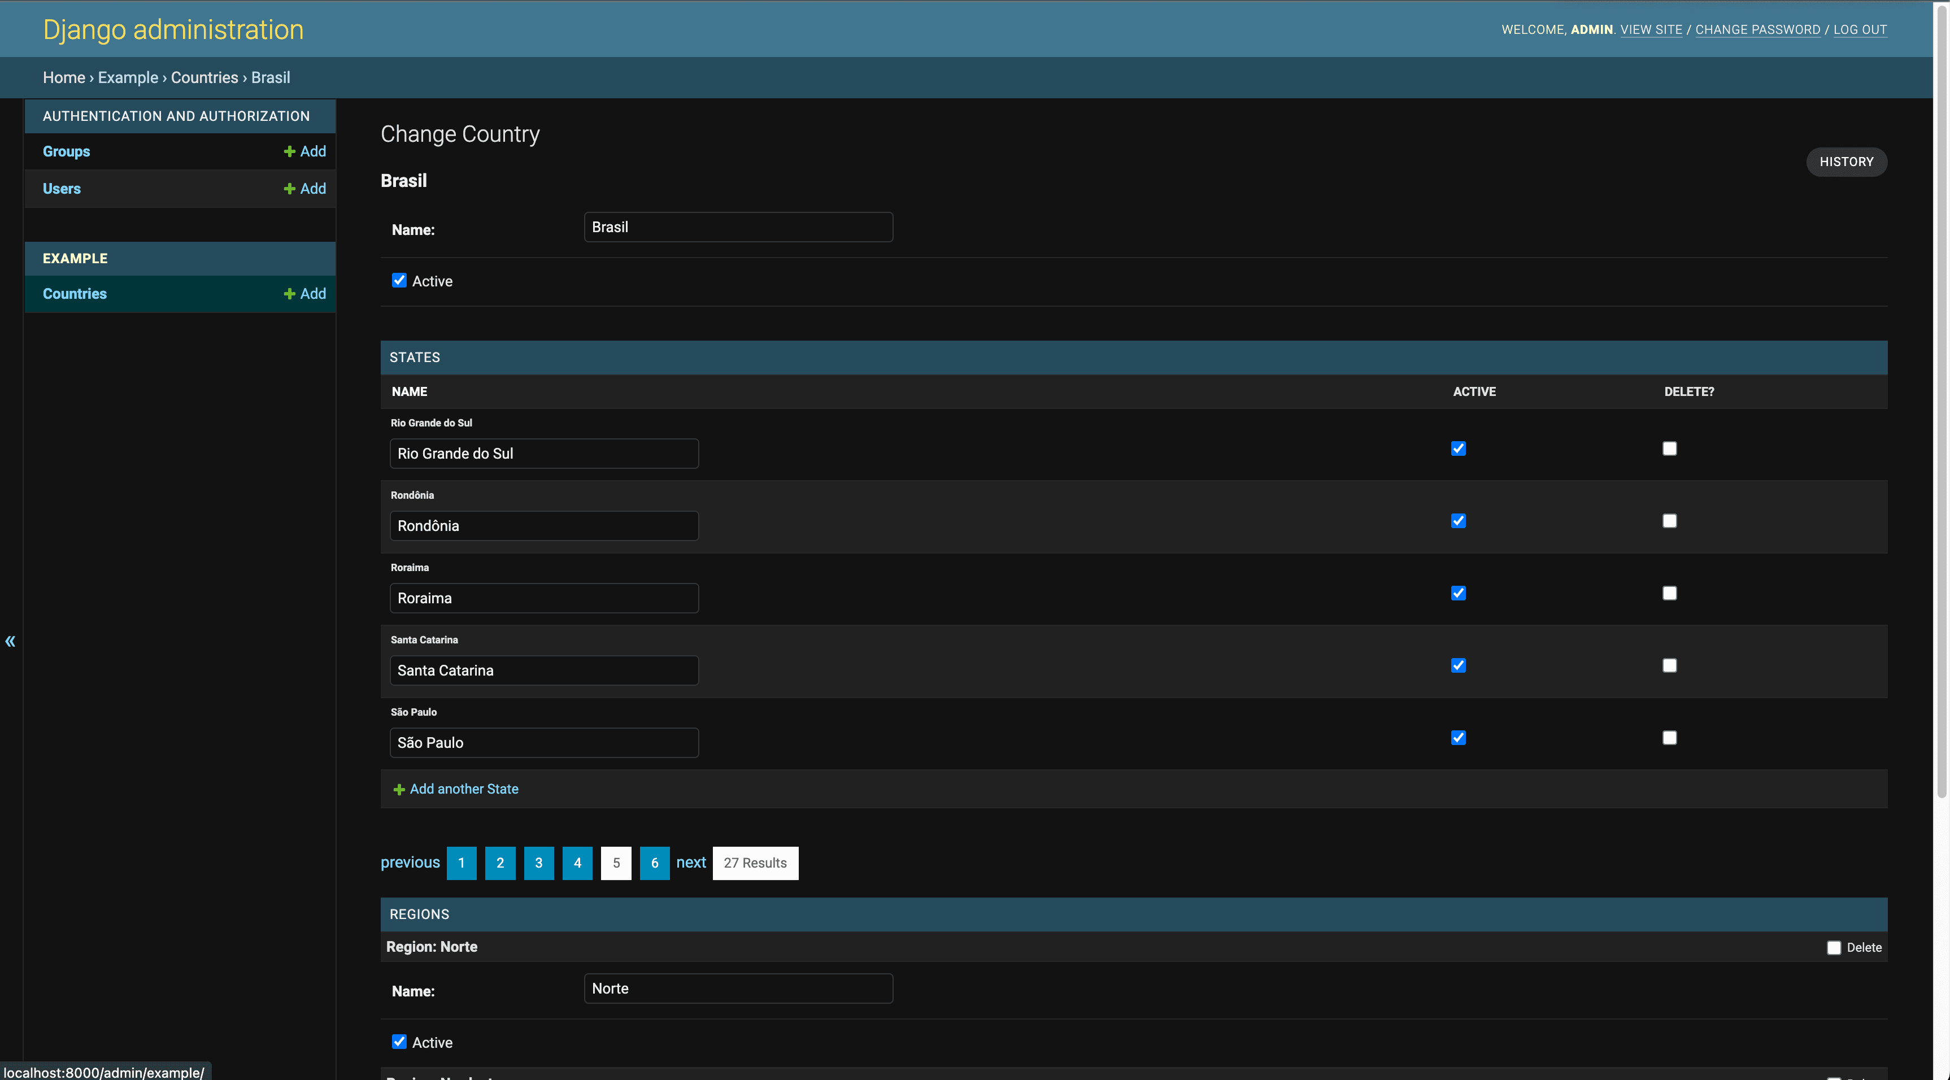Open Countries from the Example sidebar section
1950x1080 pixels.
tap(74, 294)
